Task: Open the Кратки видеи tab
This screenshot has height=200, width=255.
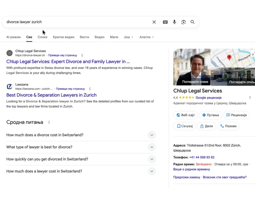Action: pos(63,37)
